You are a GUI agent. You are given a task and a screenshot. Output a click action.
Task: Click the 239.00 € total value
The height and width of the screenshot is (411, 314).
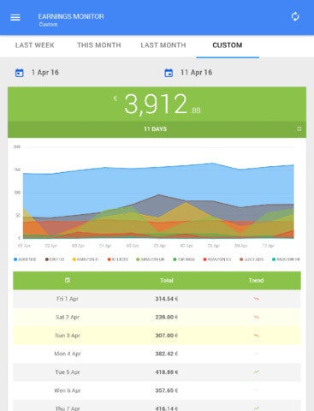pyautogui.click(x=167, y=317)
